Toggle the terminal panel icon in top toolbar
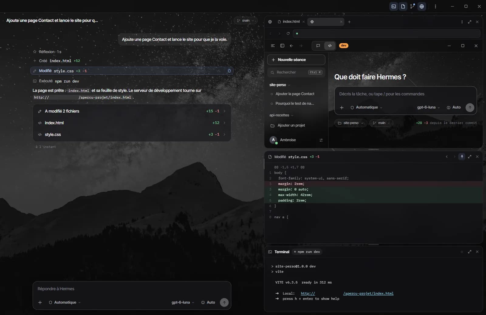 [x=394, y=6]
